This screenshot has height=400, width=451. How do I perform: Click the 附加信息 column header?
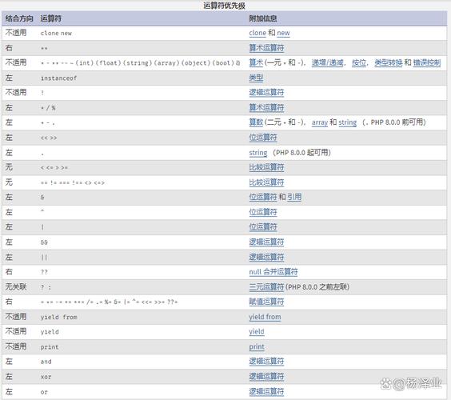point(263,18)
